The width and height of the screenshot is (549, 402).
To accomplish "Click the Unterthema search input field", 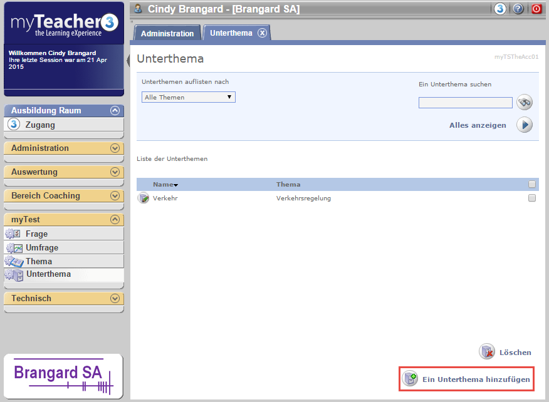I will tap(465, 103).
